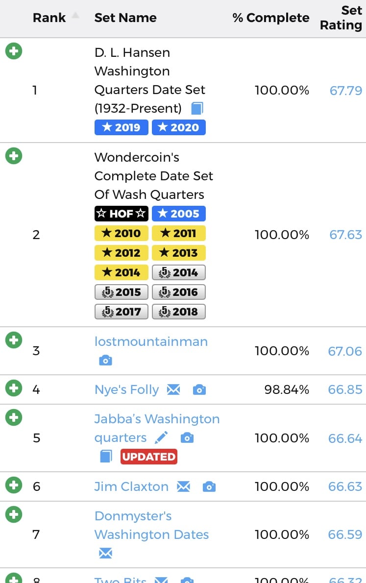The height and width of the screenshot is (583, 366).
Task: Open Donmyster's Washington Dates set
Action: [x=151, y=525]
